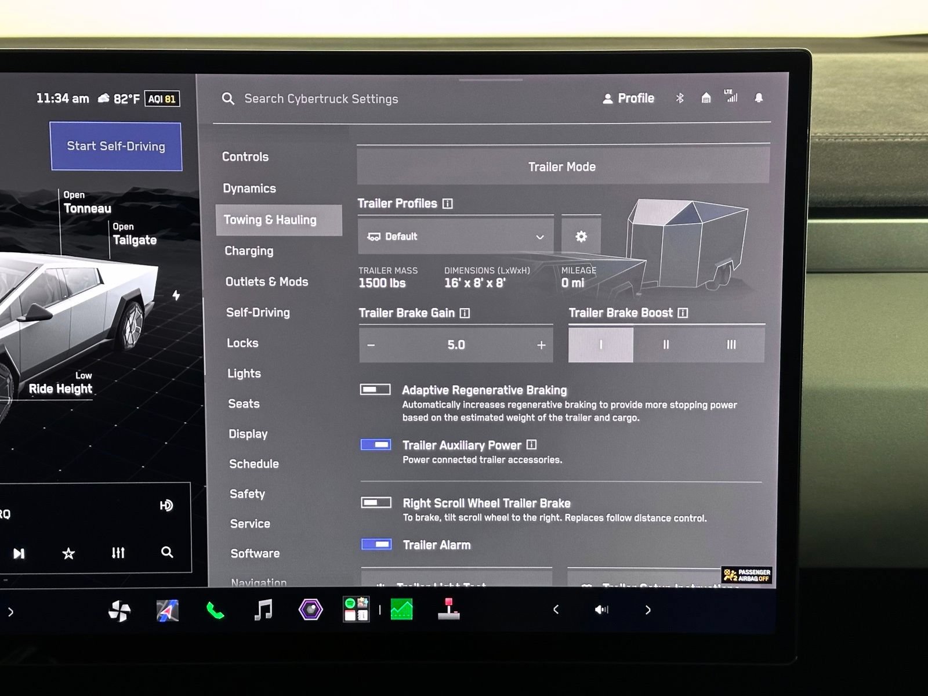Screen dimensions: 928x696
Task: Skip to next track in media player
Action: click(x=19, y=553)
